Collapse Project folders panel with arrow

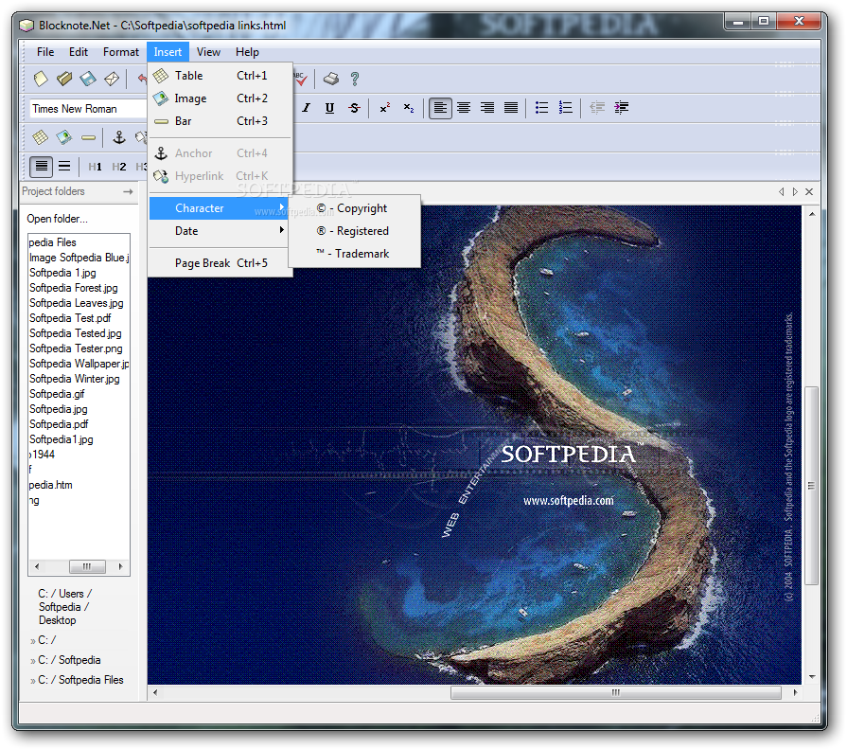[x=128, y=191]
